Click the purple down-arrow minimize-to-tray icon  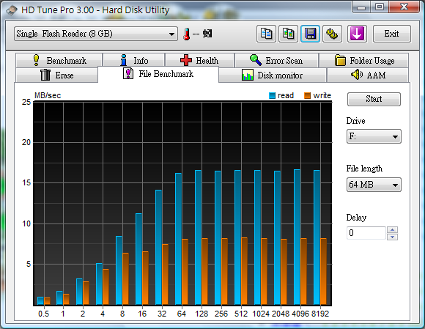(357, 34)
